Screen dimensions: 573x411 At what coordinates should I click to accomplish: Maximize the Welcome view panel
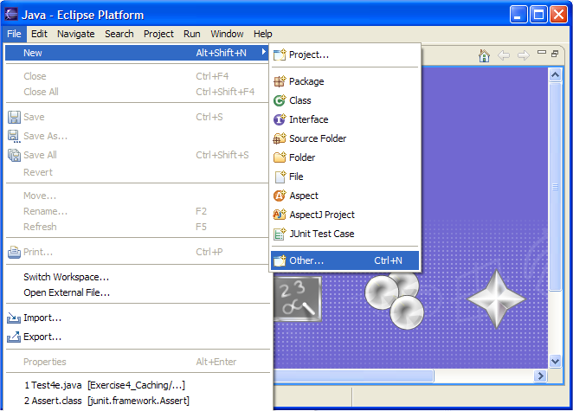coord(555,54)
